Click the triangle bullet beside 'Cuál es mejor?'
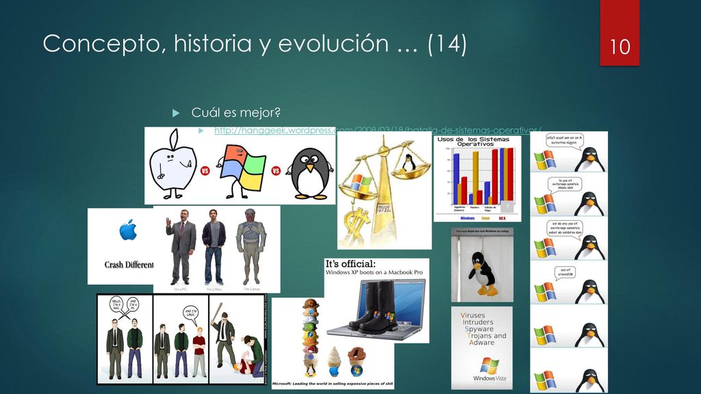The width and height of the screenshot is (701, 394). [176, 113]
